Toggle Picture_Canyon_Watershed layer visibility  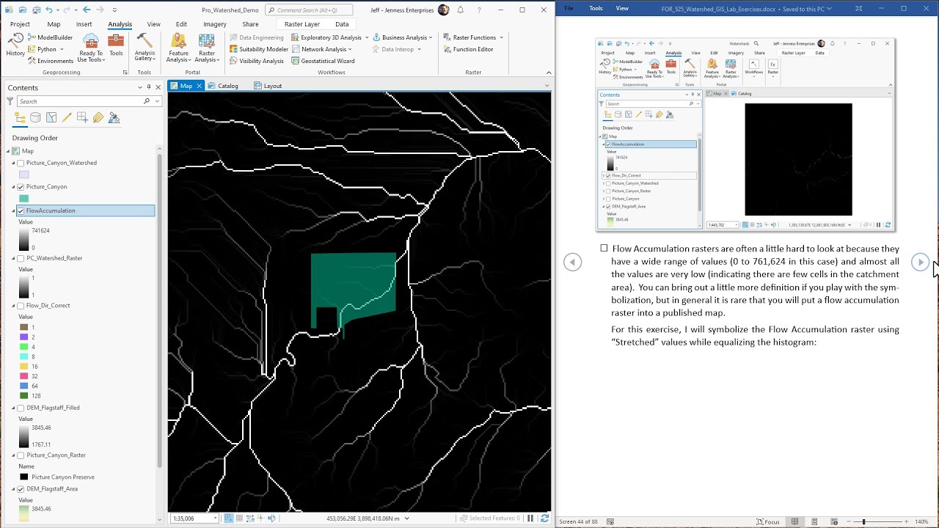pyautogui.click(x=21, y=163)
